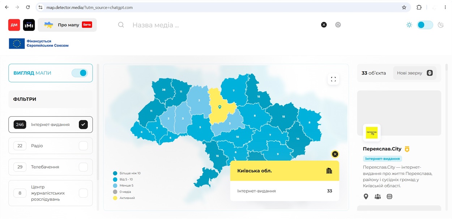Click the site info icon in address bar
The width and height of the screenshot is (452, 219).
click(40, 7)
